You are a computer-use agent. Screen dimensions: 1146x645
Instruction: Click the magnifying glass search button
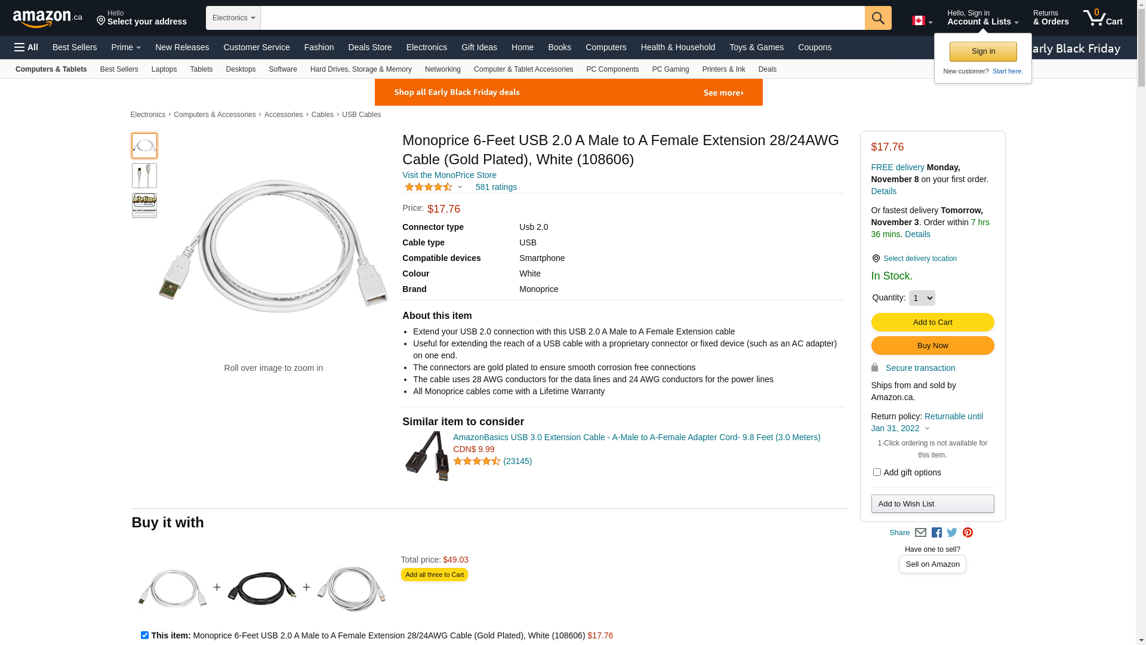point(877,18)
